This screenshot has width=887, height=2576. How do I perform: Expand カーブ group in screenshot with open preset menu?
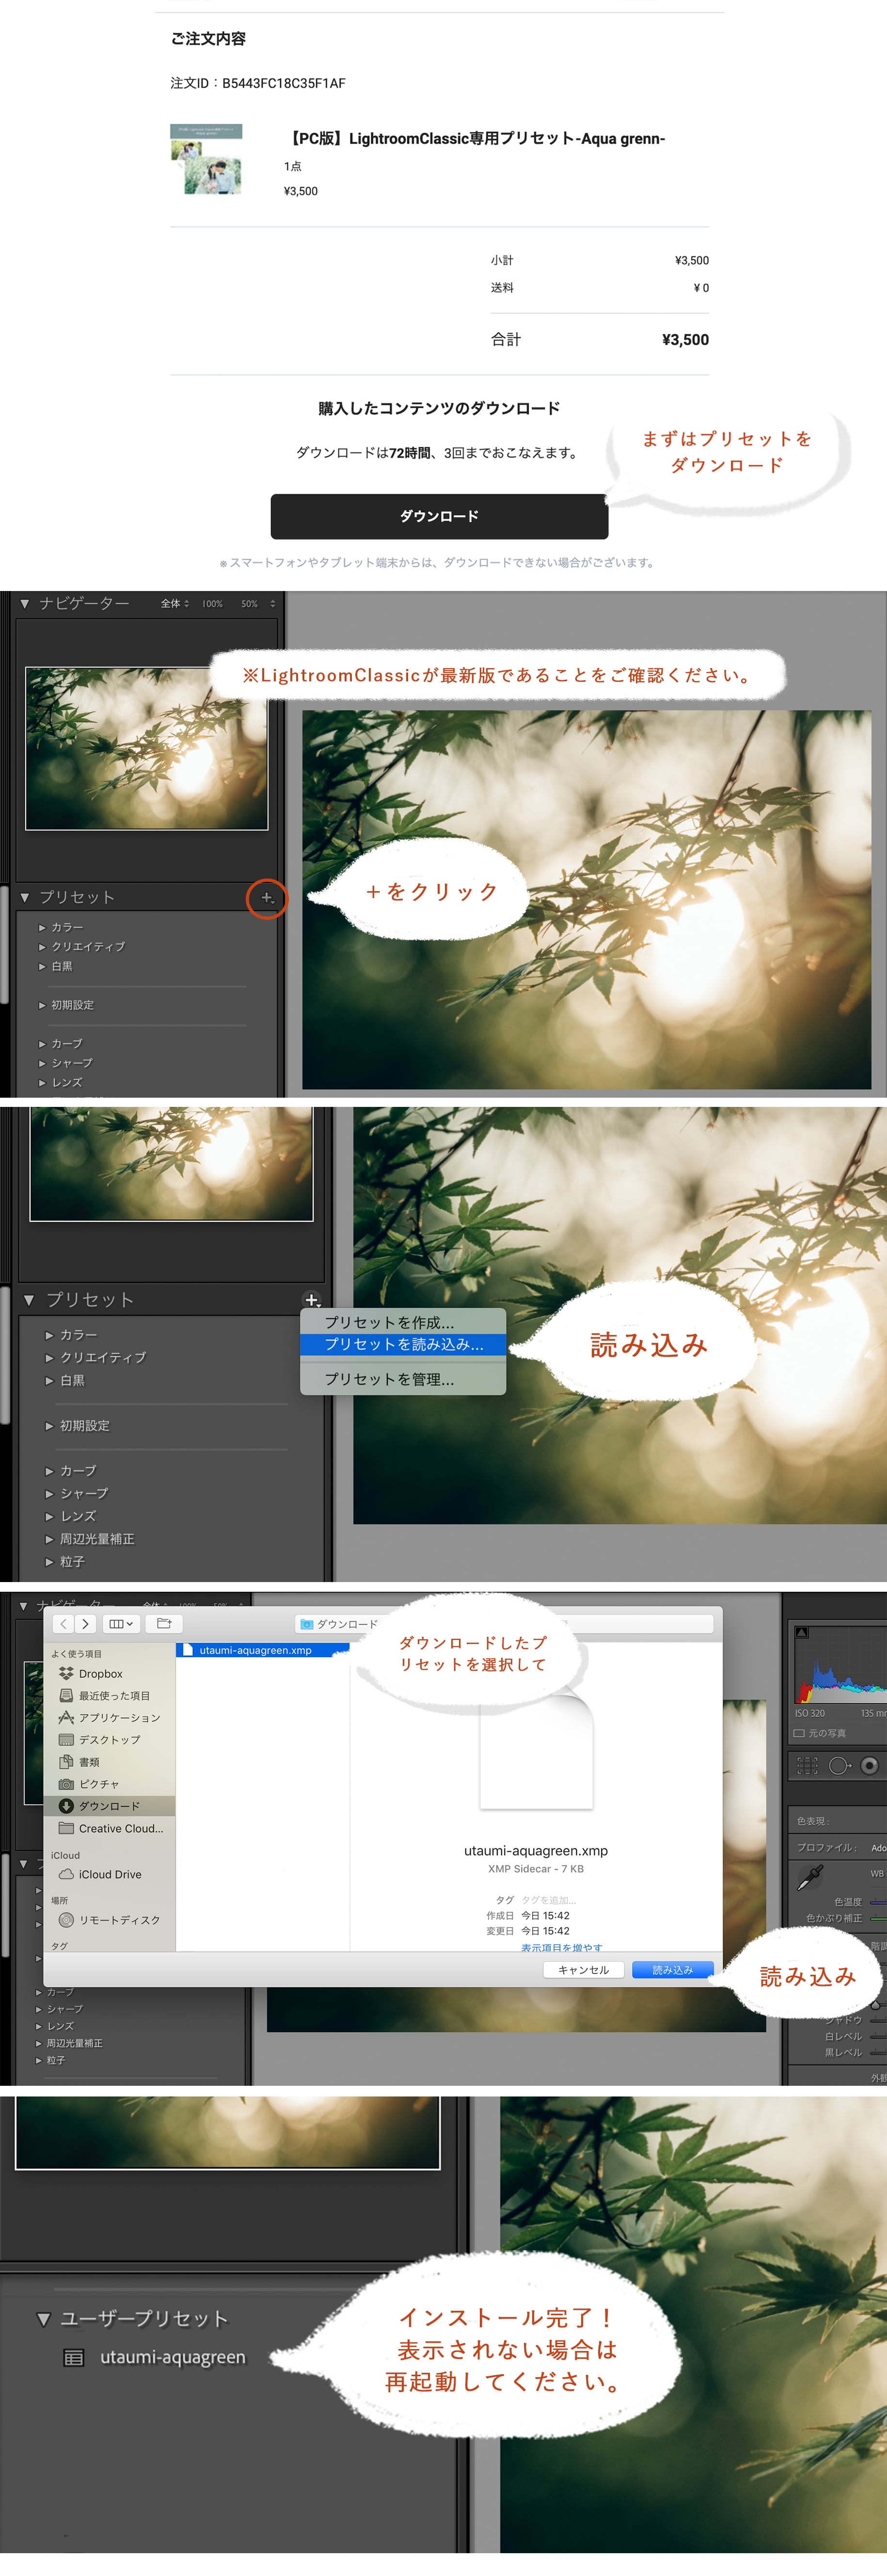pyautogui.click(x=49, y=1471)
